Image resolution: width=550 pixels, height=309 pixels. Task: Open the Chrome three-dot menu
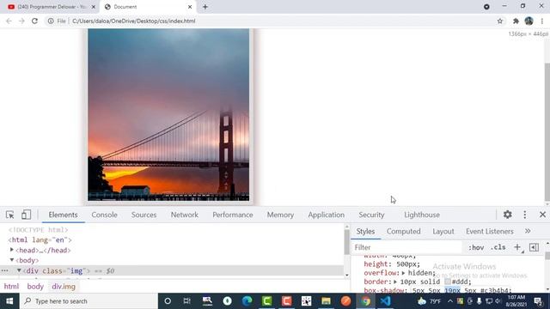tap(542, 21)
